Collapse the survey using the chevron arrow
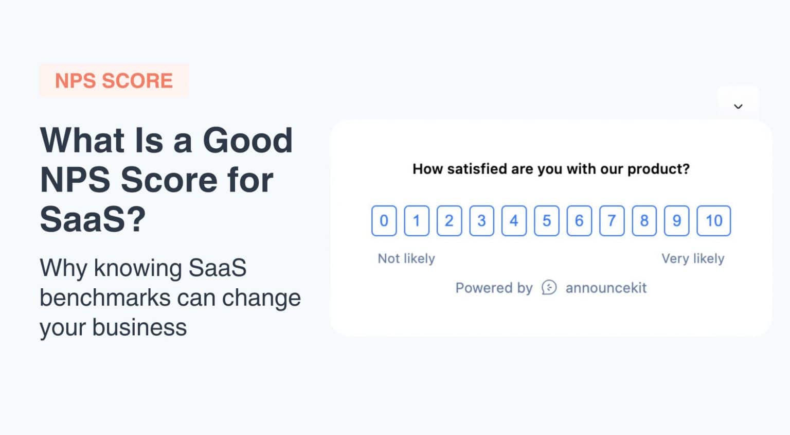790x435 pixels. click(738, 107)
